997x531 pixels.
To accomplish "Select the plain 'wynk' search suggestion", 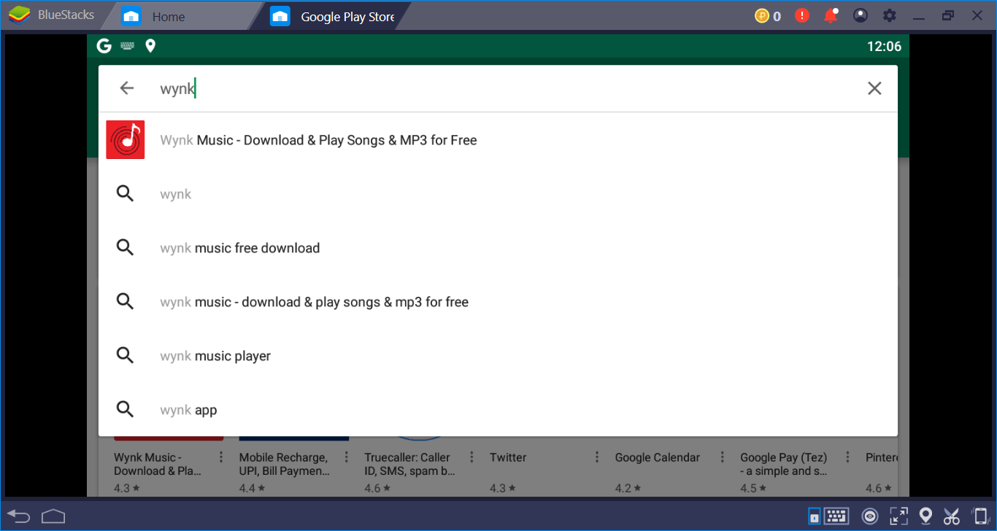I will 498,194.
